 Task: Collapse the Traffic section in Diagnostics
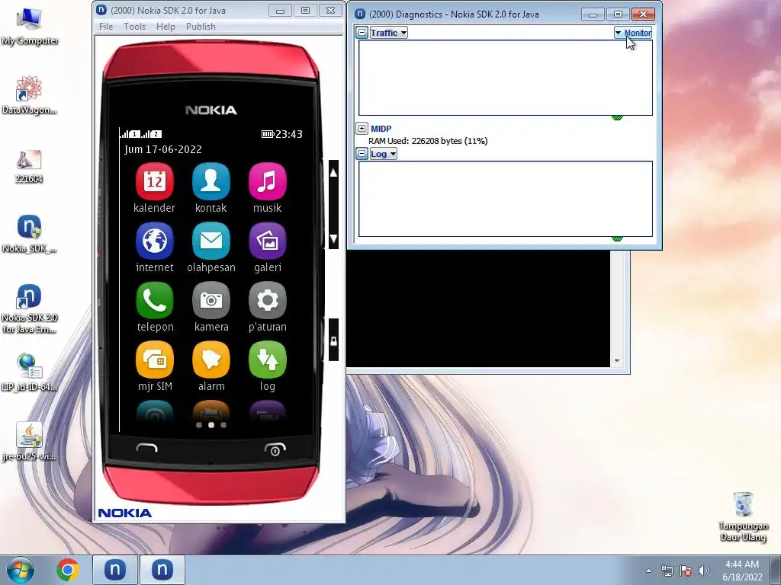pos(362,33)
